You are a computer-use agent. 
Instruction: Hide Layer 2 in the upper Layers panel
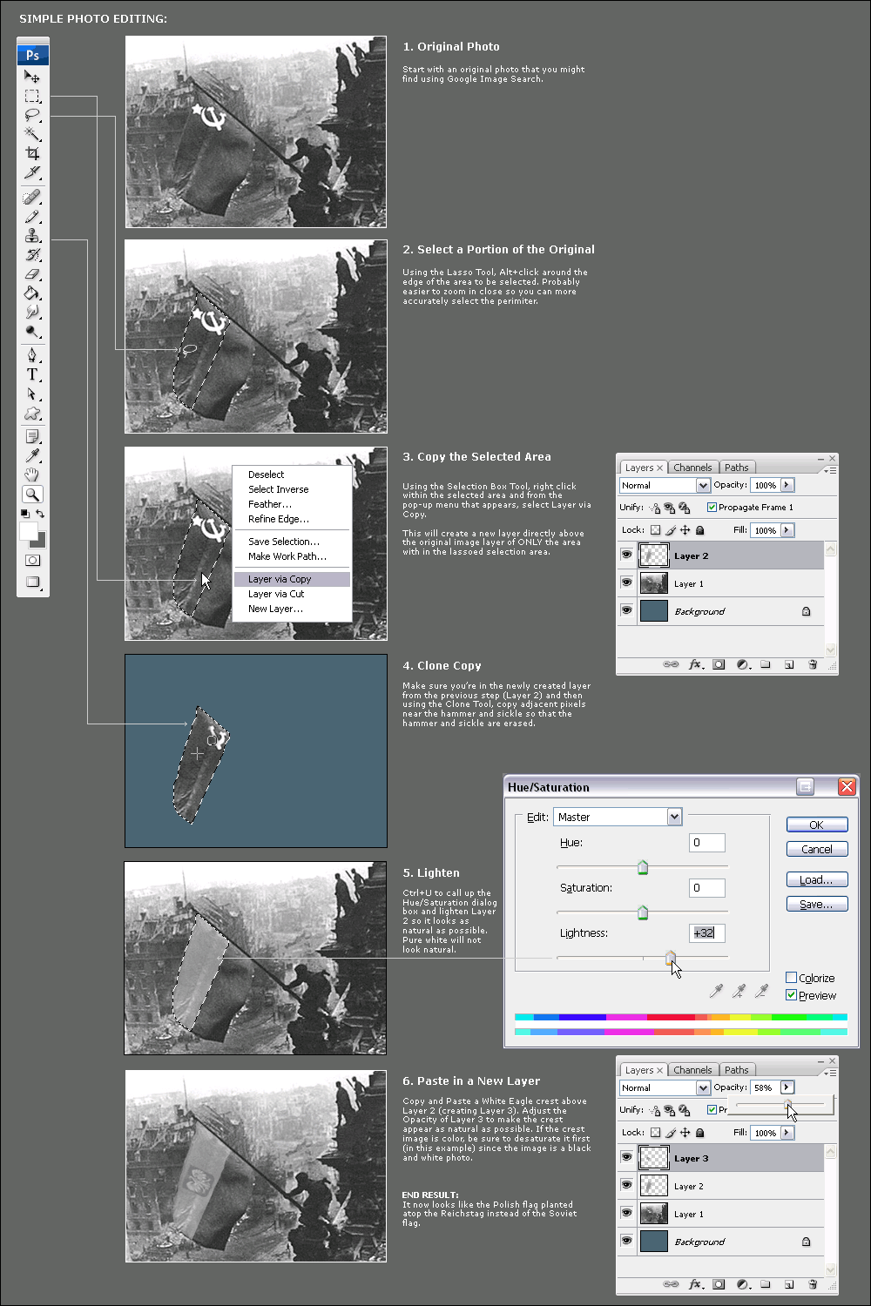point(626,555)
